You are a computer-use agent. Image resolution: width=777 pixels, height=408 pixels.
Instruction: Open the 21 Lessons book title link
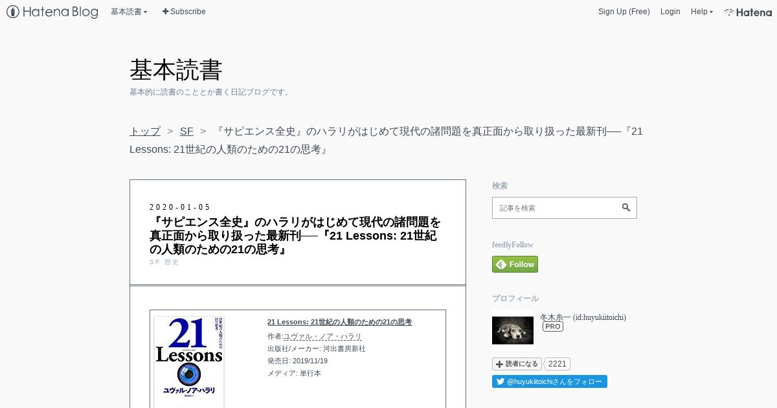339,322
